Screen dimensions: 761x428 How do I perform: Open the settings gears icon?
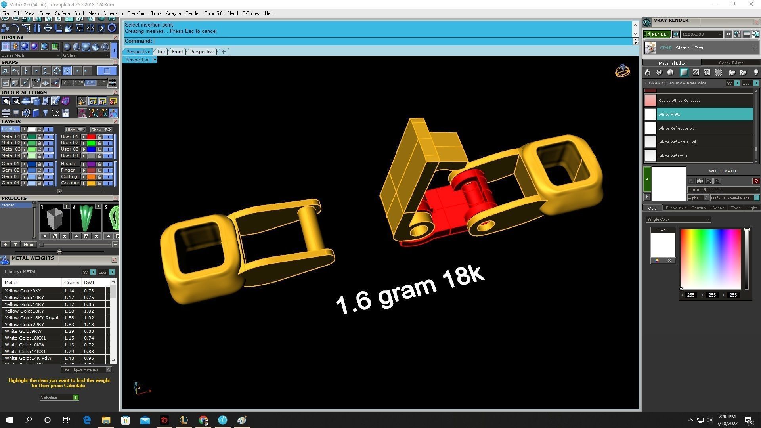pyautogui.click(x=6, y=101)
